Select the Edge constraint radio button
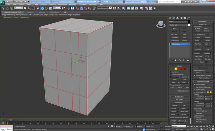 click(x=203, y=28)
